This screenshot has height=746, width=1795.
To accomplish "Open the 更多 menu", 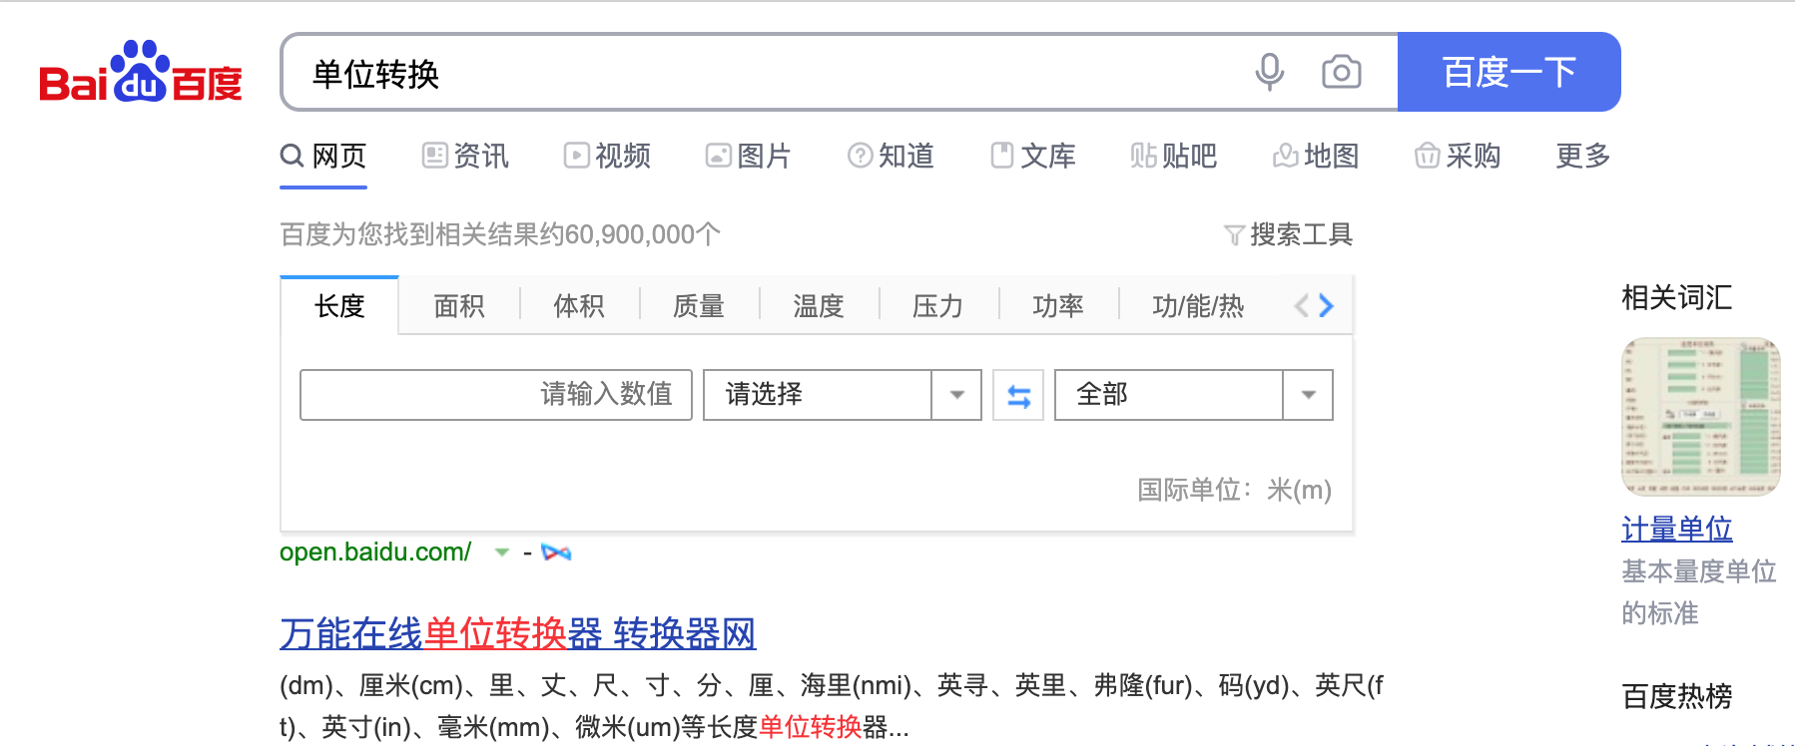I will [x=1583, y=156].
